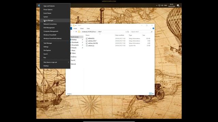The height and width of the screenshot is (122, 218).
Task: Show hidden system tray icons
Action: [157, 5]
